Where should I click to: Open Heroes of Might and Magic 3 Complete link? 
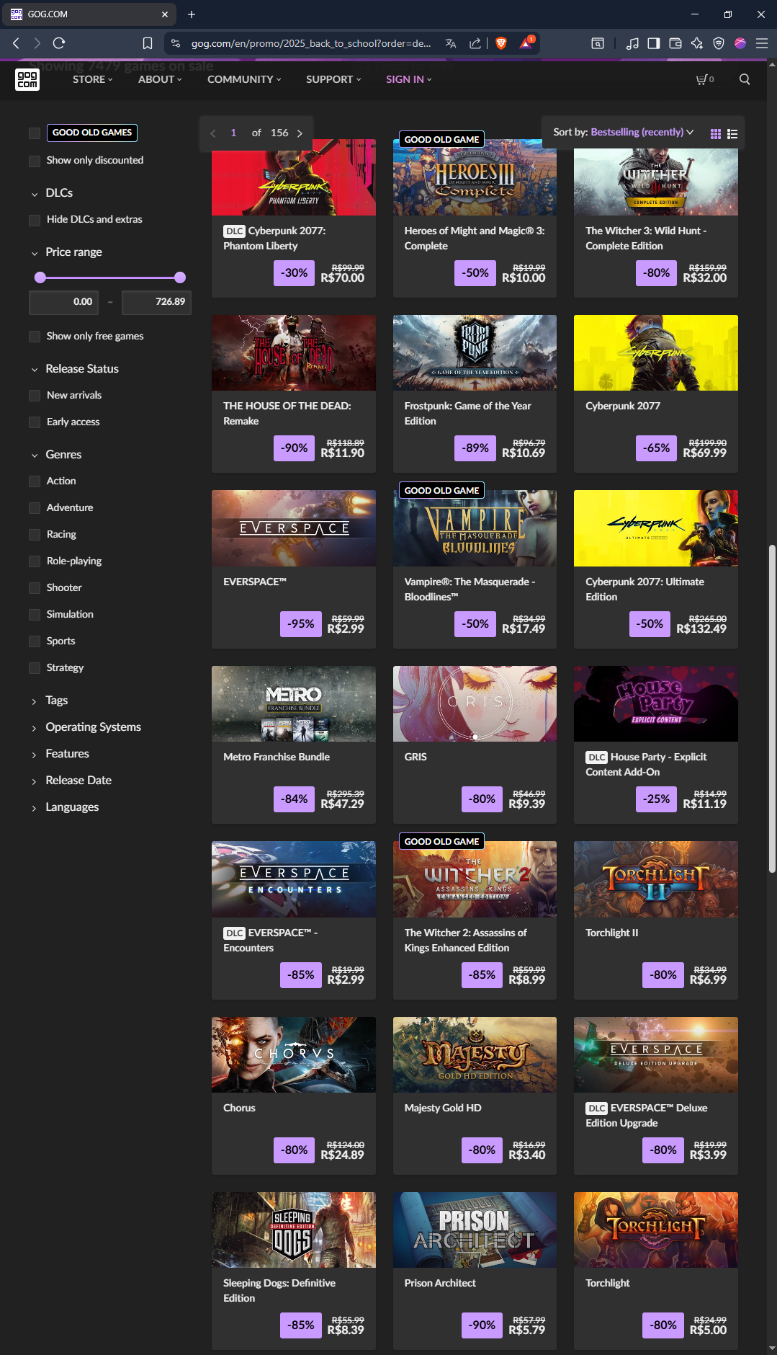475,239
